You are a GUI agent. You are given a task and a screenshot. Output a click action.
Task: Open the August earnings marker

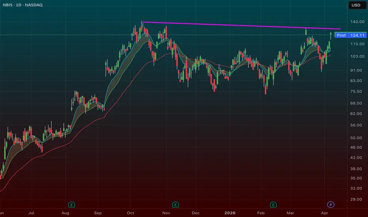coord(71,205)
